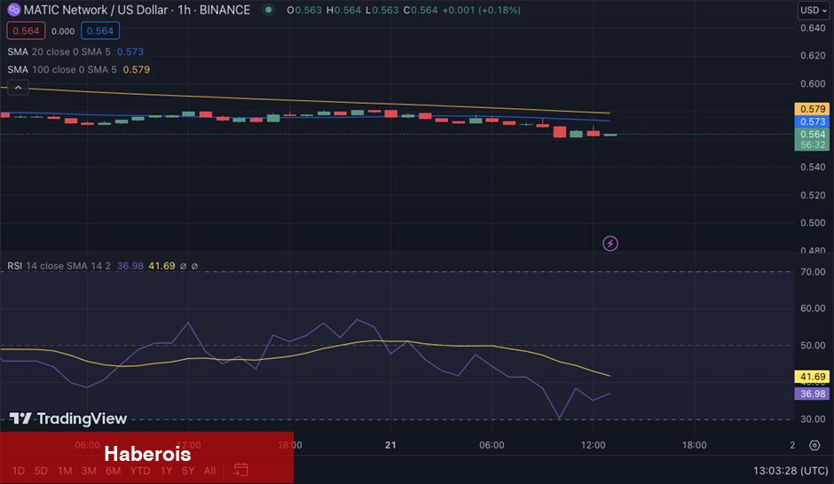Click the yellow 41.69 RSI label
The width and height of the screenshot is (834, 484).
tap(812, 377)
